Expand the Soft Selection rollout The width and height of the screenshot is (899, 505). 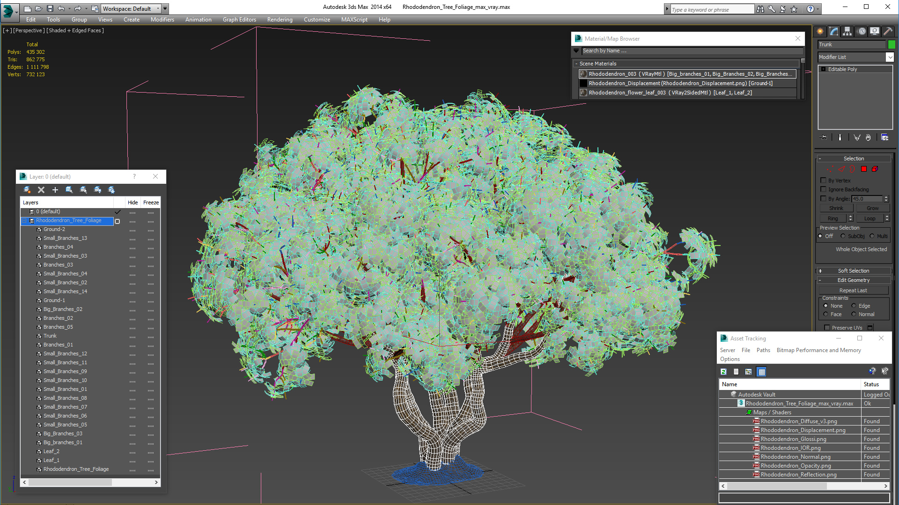coord(853,271)
